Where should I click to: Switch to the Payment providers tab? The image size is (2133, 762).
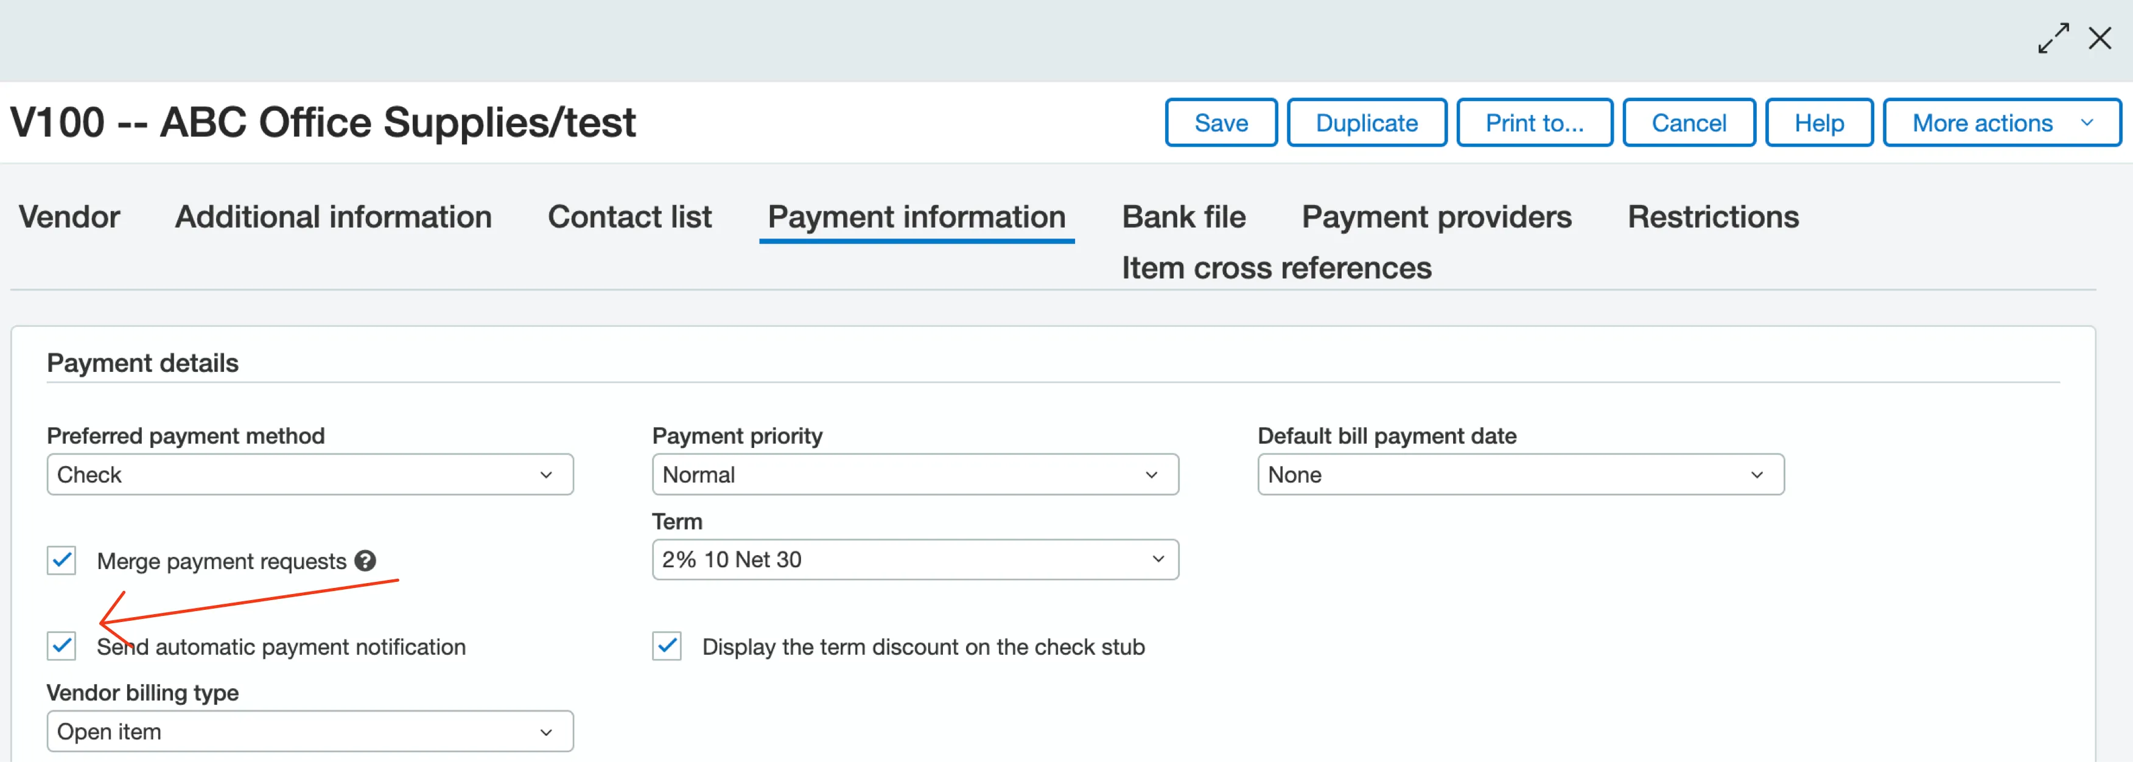pos(1437,217)
